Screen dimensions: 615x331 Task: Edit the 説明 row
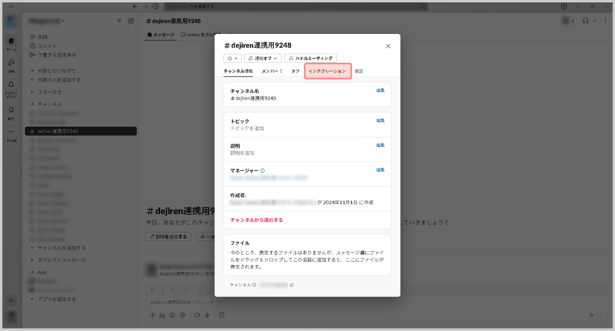[380, 146]
